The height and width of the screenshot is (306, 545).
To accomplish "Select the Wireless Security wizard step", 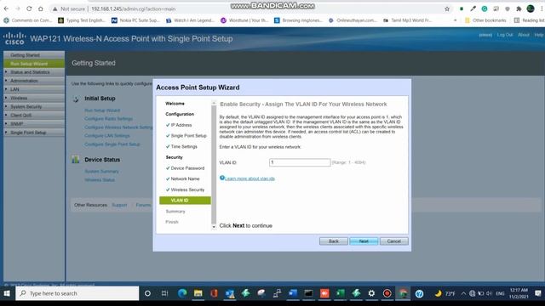I will pyautogui.click(x=187, y=190).
